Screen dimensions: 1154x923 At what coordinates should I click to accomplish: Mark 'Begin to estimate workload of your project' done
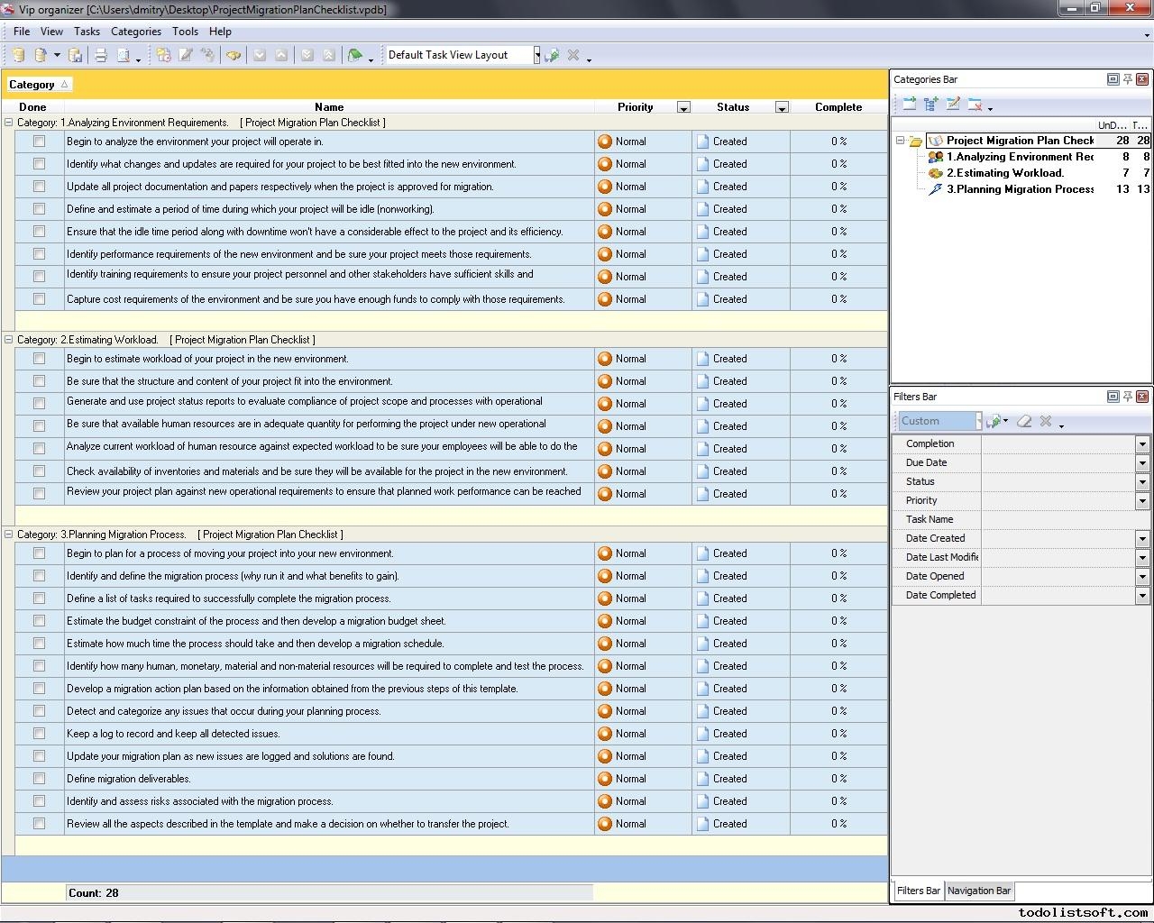point(38,359)
